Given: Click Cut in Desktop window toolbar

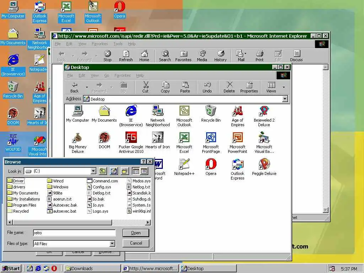Looking at the screenshot, I should click(145, 87).
